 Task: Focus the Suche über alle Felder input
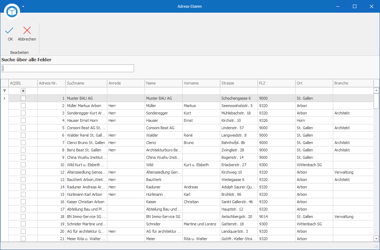[x=68, y=68]
